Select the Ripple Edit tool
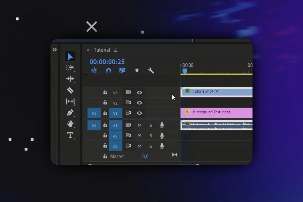The image size is (303, 202). click(70, 79)
